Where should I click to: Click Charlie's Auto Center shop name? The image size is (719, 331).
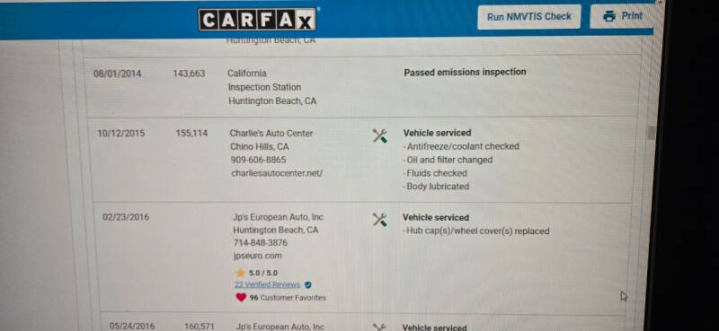point(271,134)
